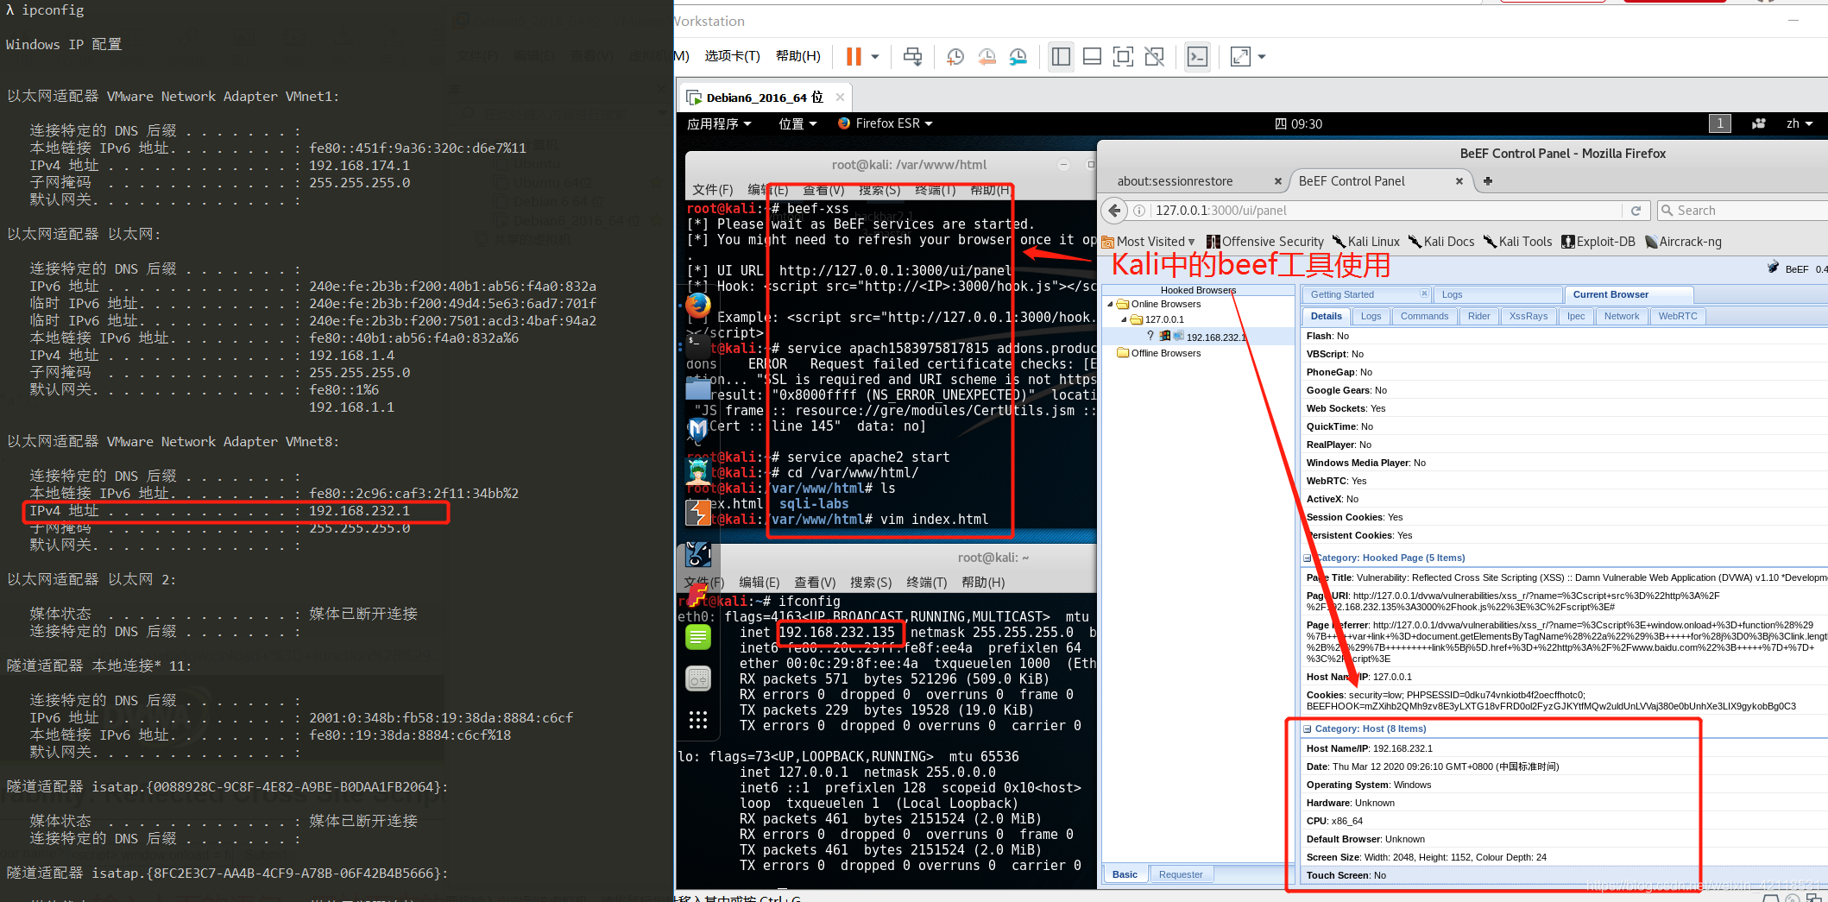Click the VMware full screen icon
The image size is (1828, 902).
[x=1123, y=57]
